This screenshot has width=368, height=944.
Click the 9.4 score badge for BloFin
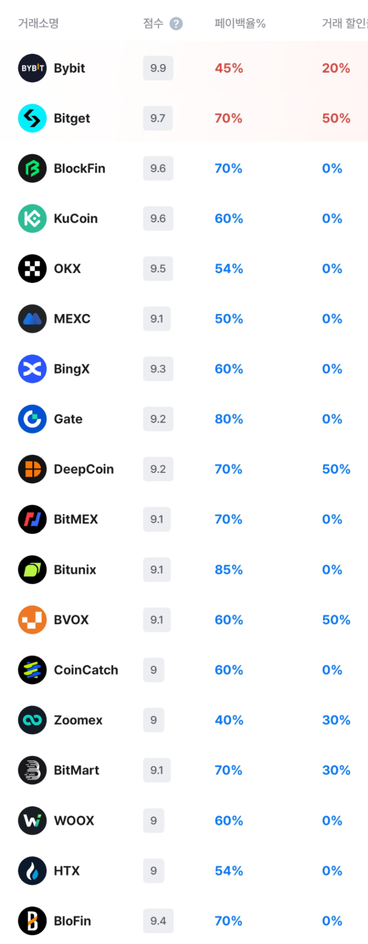point(158,921)
